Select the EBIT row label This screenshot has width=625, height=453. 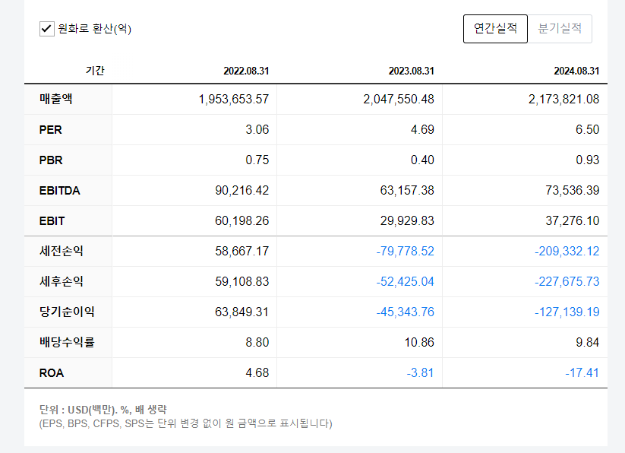(x=52, y=221)
